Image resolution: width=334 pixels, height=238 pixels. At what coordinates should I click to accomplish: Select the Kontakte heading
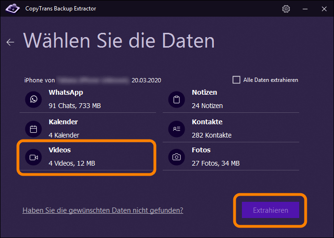[x=207, y=122]
